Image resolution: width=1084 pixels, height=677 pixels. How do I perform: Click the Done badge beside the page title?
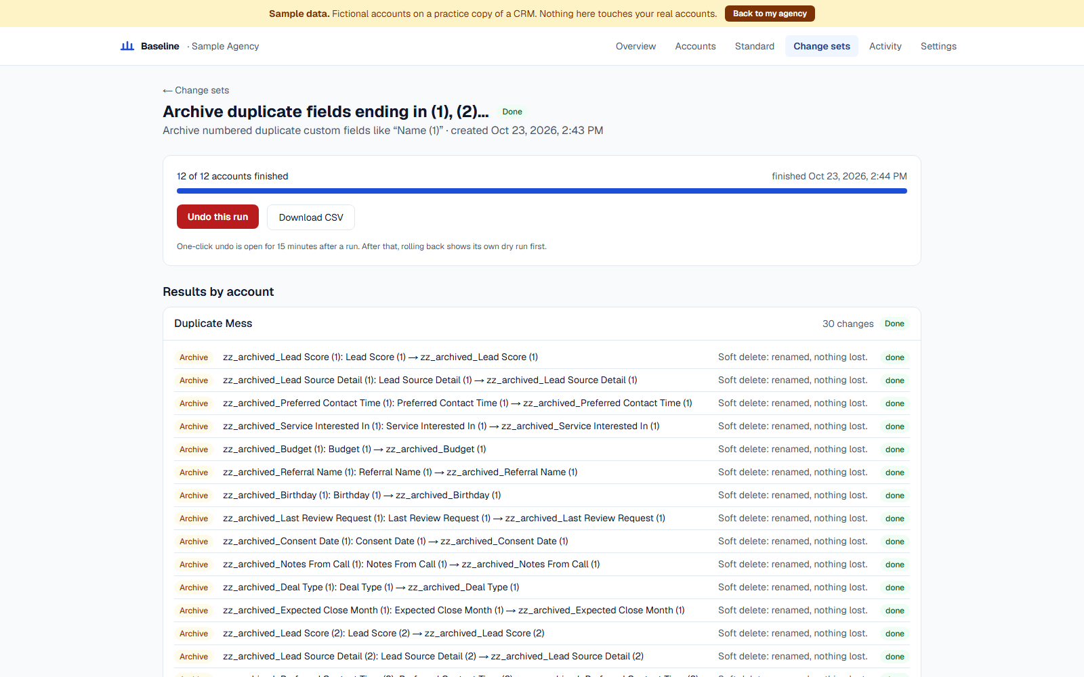[512, 112]
